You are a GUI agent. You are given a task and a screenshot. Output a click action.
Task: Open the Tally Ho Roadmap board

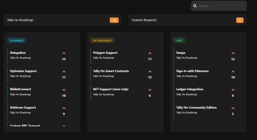pyautogui.click(x=63, y=20)
